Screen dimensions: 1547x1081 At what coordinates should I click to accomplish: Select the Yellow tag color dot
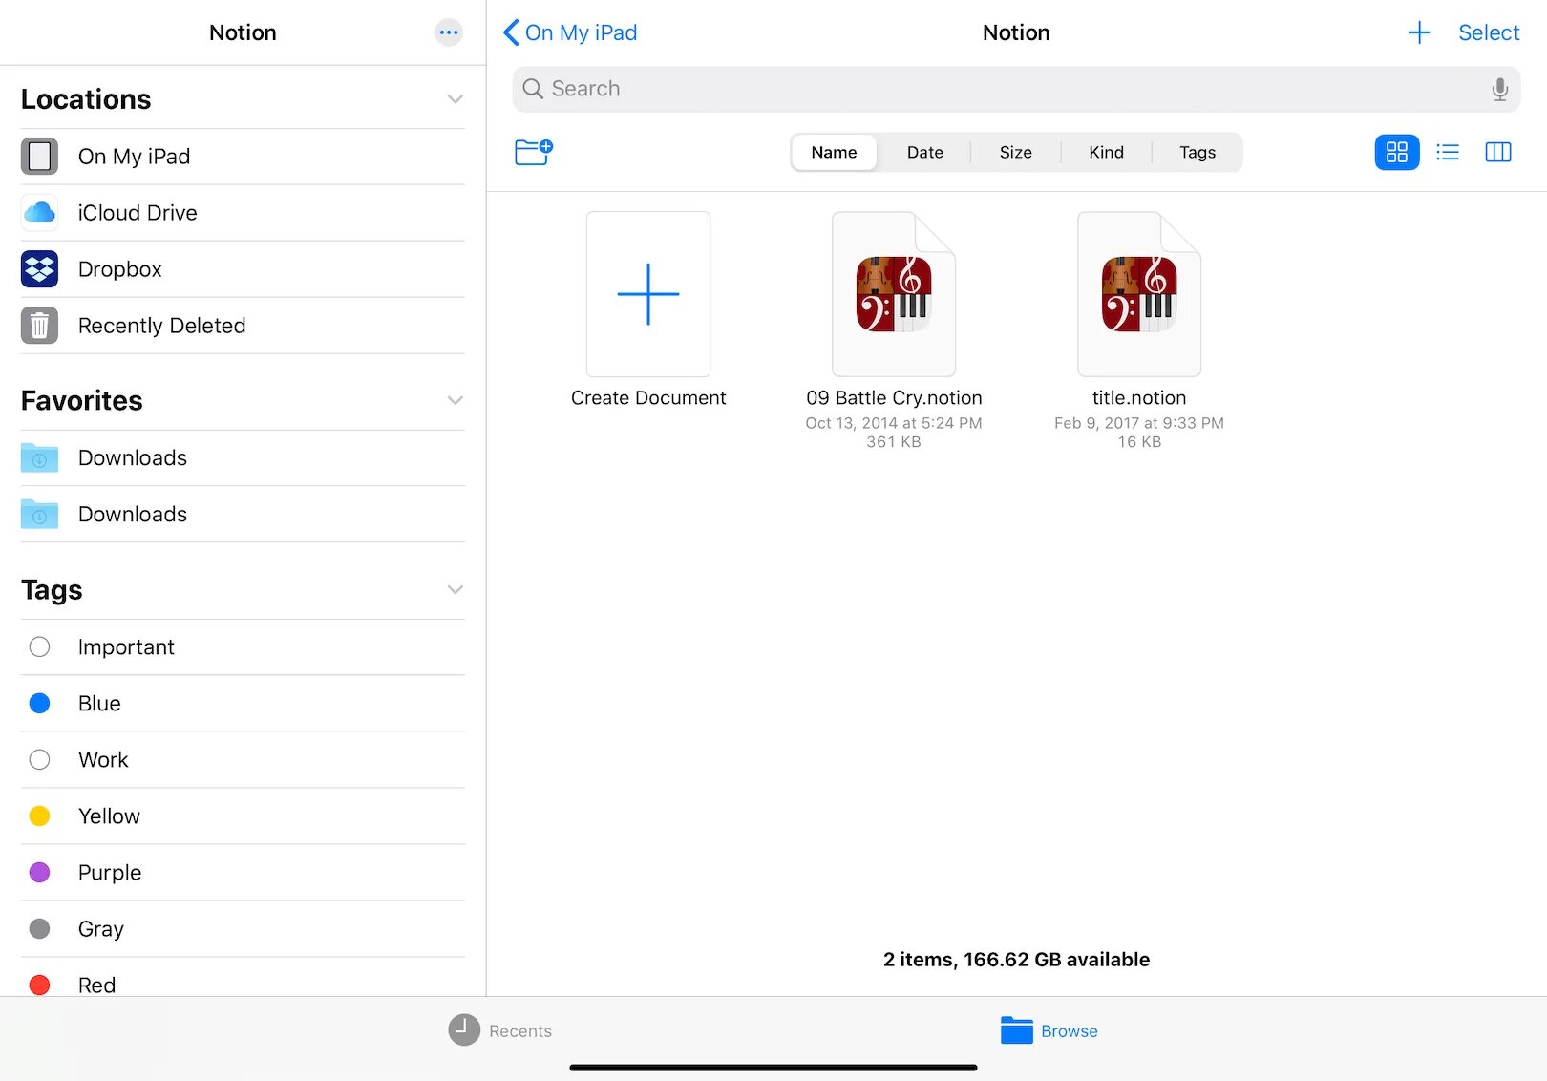click(x=39, y=816)
